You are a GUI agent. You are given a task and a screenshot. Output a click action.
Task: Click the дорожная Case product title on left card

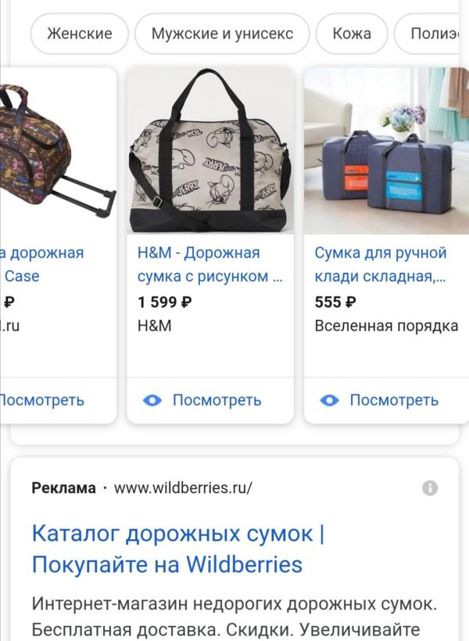[x=41, y=265]
